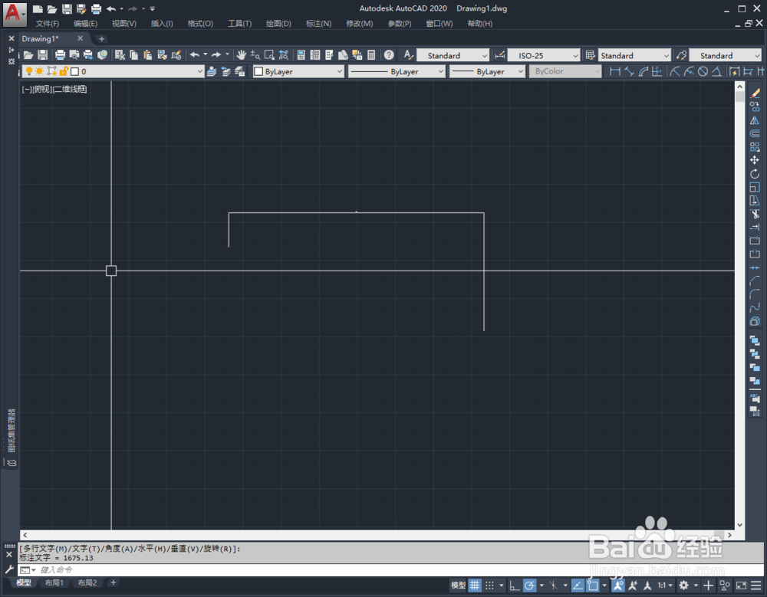Toggle annotation objects visibility
Image resolution: width=767 pixels, height=597 pixels.
pyautogui.click(x=617, y=586)
